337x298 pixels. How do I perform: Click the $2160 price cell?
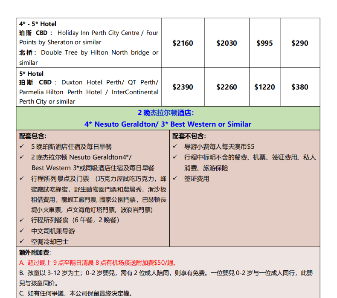click(183, 43)
